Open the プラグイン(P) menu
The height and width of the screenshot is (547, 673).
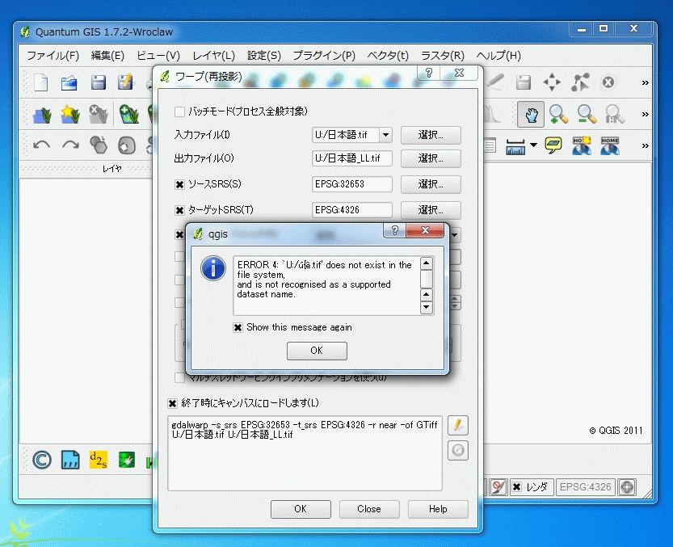pos(323,56)
